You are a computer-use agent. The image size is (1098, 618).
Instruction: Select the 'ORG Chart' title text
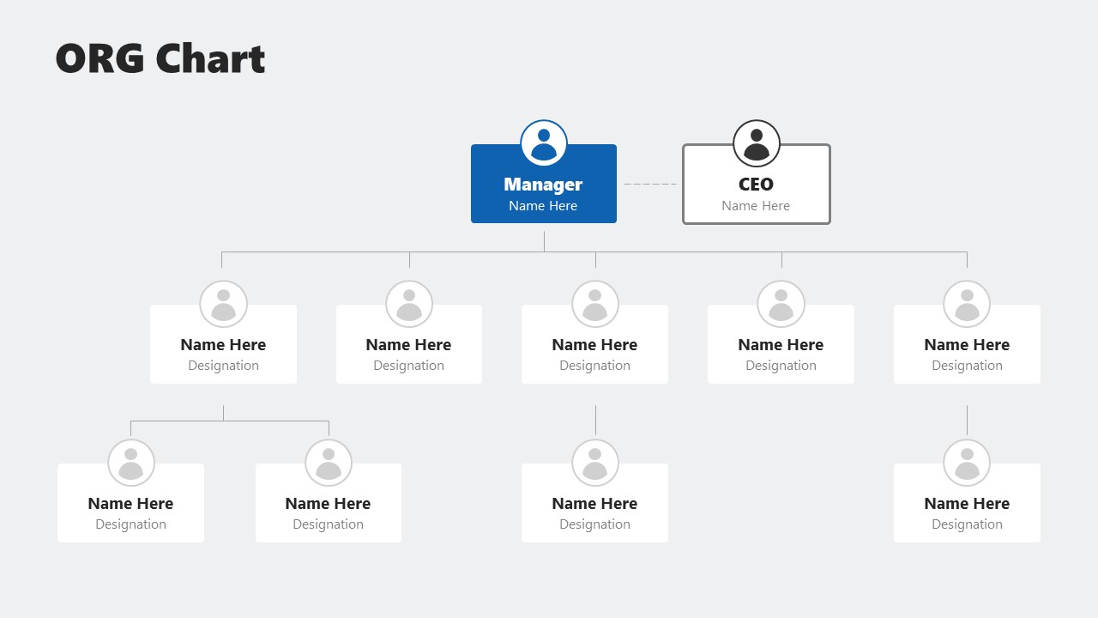160,59
